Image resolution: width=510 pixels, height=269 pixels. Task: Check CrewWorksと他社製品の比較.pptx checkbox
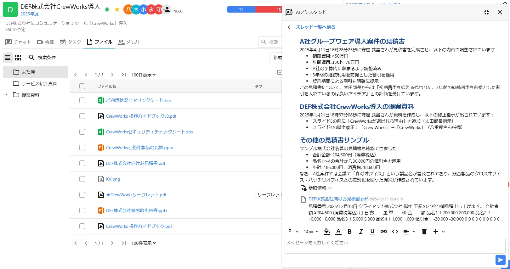(x=82, y=148)
